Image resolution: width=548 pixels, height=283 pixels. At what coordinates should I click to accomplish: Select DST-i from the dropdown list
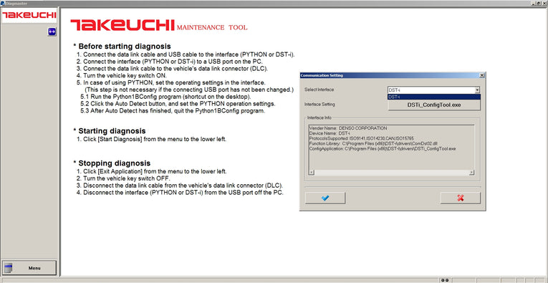tap(434, 97)
